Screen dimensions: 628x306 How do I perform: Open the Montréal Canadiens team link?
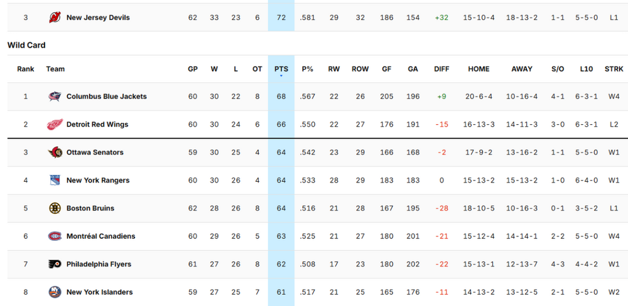point(100,236)
